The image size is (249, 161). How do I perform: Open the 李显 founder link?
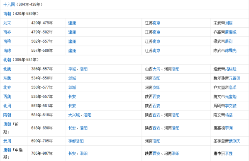click(229, 153)
